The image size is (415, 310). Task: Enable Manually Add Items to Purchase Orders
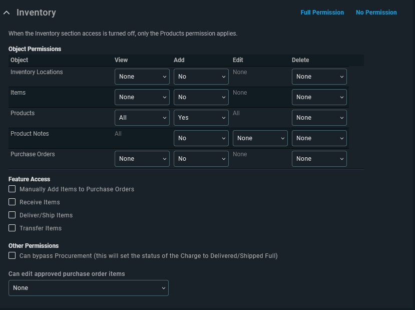point(12,189)
